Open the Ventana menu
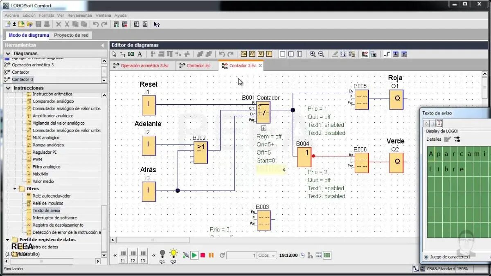The height and width of the screenshot is (276, 491). [x=103, y=15]
